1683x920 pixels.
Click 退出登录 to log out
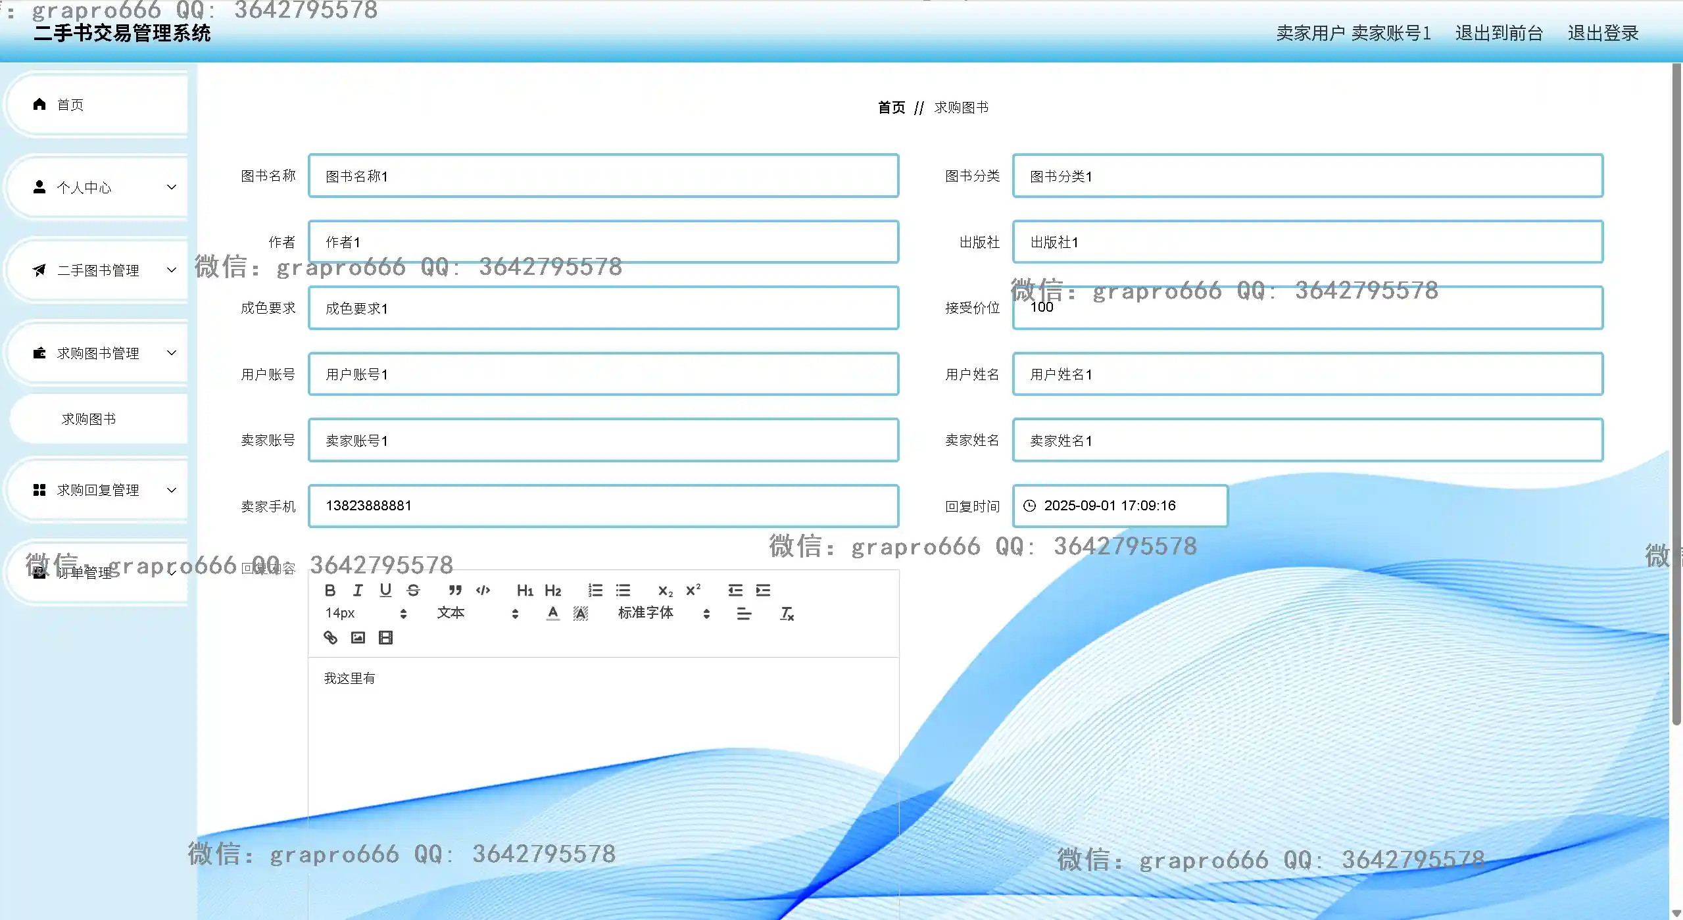pos(1602,33)
